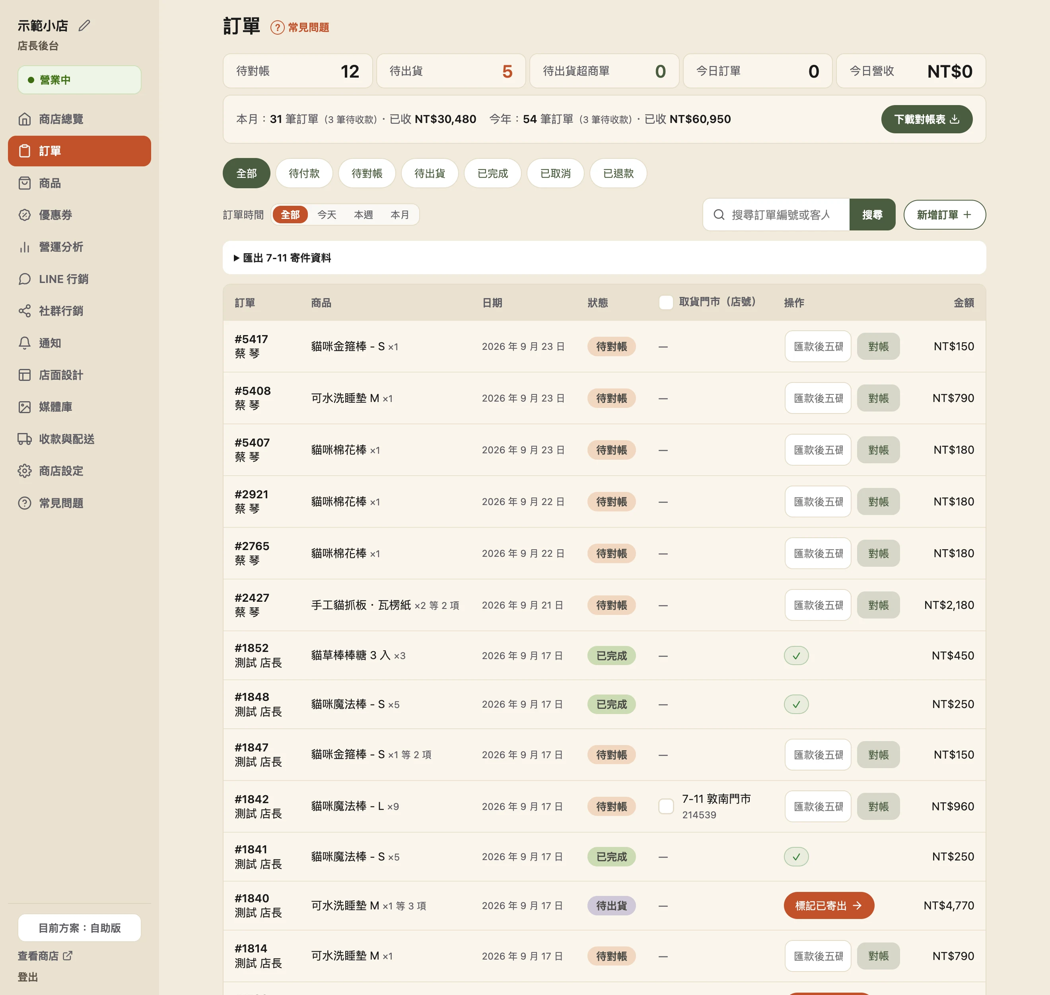Open 媒體庫 image icon
1050x995 pixels.
pos(24,407)
